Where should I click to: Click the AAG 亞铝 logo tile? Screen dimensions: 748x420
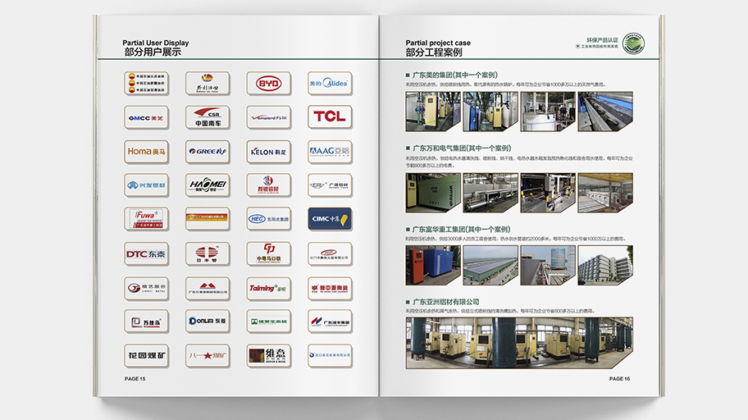[330, 152]
